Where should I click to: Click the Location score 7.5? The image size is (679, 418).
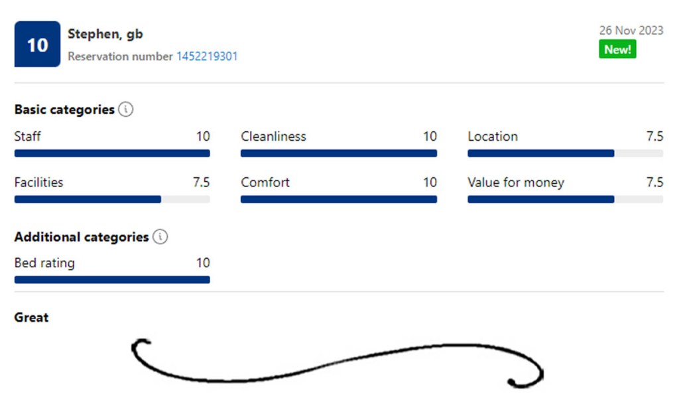point(654,137)
